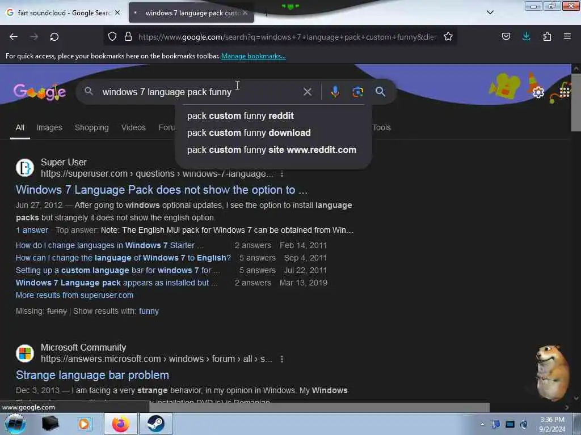Focus the Firefox URL address bar
This screenshot has width=581, height=435.
click(x=287, y=37)
